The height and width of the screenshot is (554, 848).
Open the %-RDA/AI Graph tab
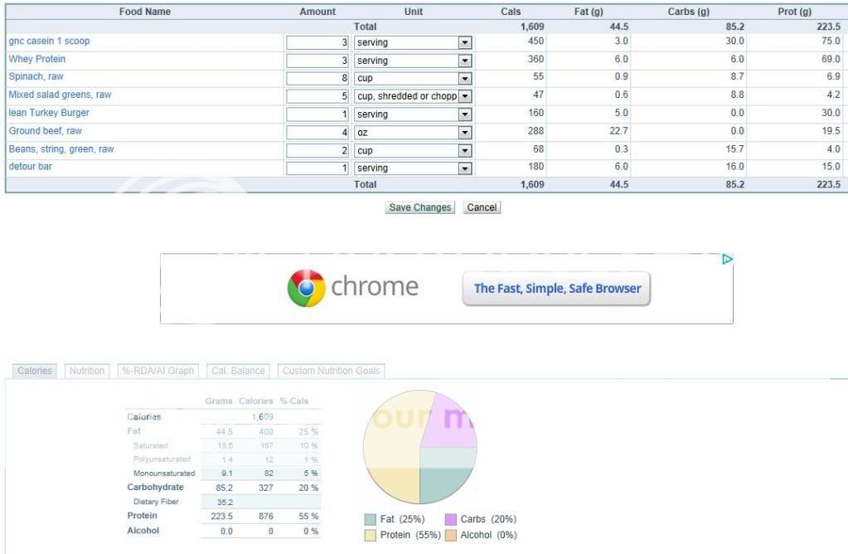pyautogui.click(x=158, y=371)
